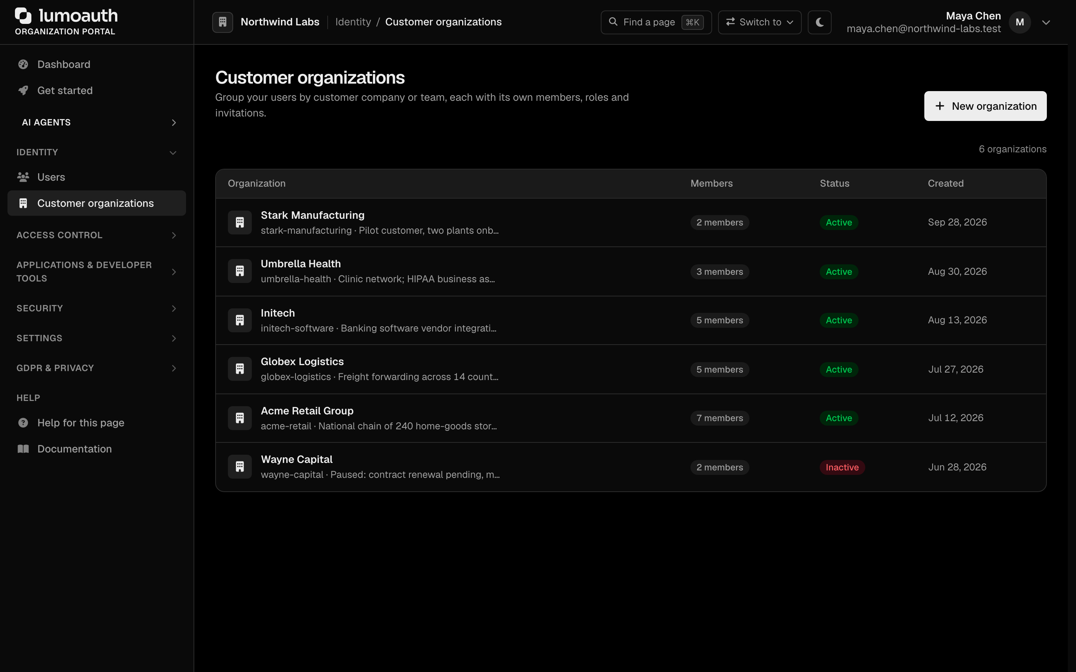Expand the GDPR & Privacy section

tap(97, 368)
